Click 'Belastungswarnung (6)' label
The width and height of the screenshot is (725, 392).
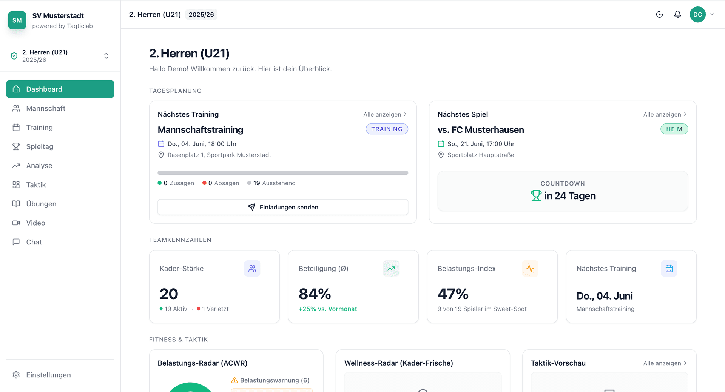click(x=275, y=380)
